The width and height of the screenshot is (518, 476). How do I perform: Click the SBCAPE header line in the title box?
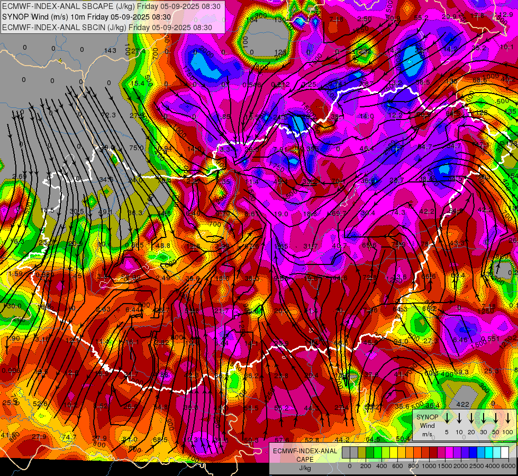pos(111,6)
